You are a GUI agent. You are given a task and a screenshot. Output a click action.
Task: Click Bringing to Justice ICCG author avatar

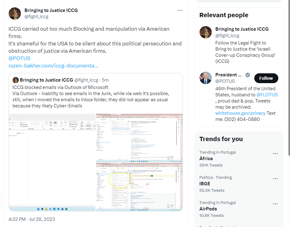pos(15,13)
